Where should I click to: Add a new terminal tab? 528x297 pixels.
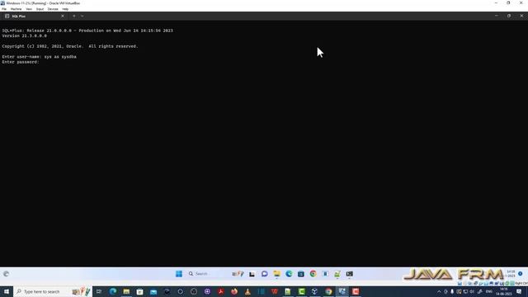pyautogui.click(x=74, y=16)
